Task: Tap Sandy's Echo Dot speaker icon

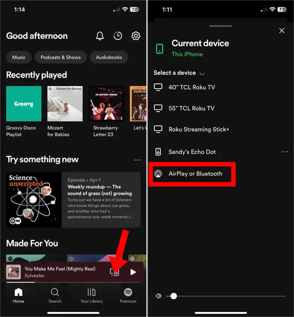Action: coord(158,152)
